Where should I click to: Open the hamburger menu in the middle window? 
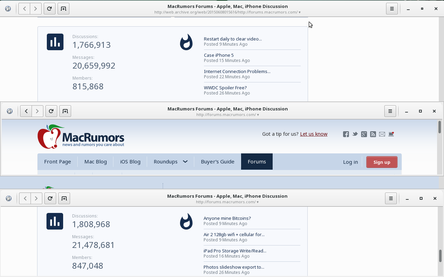point(390,111)
